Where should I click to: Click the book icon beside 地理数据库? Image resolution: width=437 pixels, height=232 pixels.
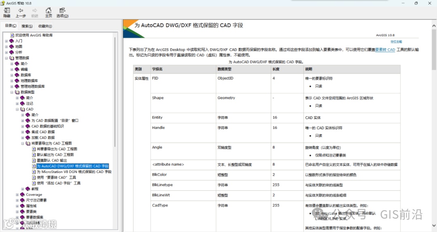pos(17,81)
